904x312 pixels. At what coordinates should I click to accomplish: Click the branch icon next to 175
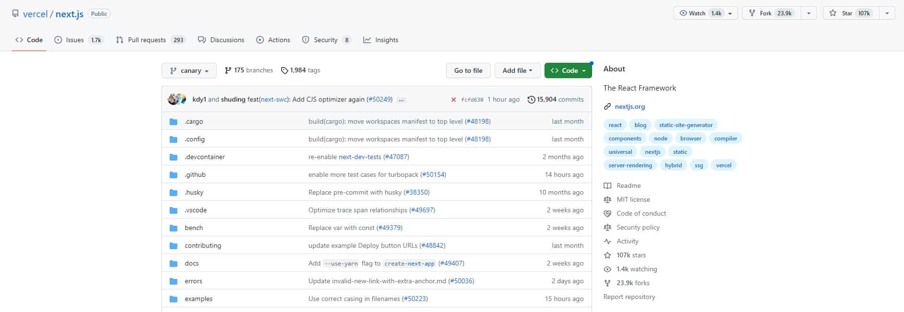pyautogui.click(x=228, y=70)
